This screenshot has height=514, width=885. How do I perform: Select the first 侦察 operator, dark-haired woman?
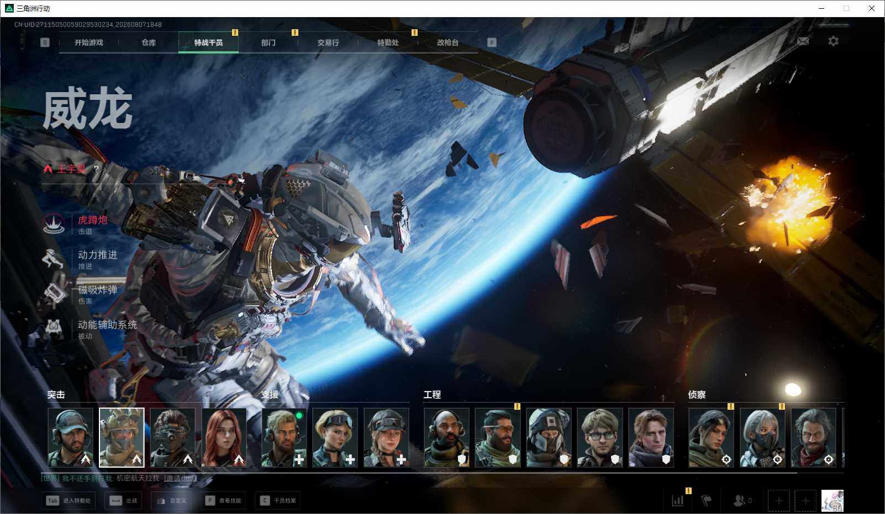point(711,438)
